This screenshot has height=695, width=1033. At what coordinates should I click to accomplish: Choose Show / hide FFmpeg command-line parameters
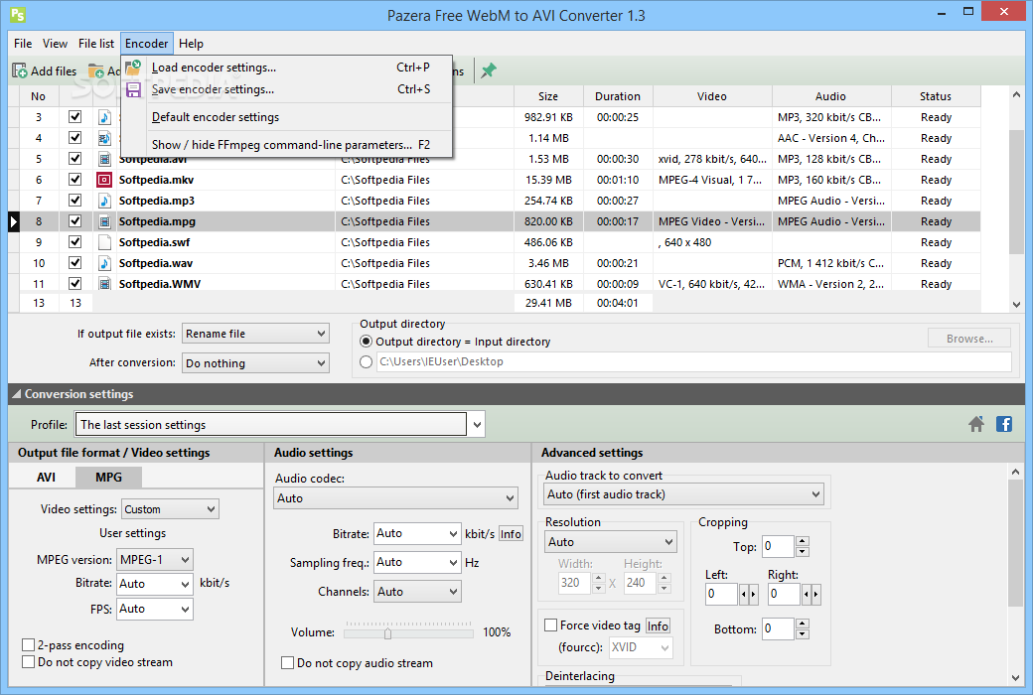pyautogui.click(x=287, y=145)
